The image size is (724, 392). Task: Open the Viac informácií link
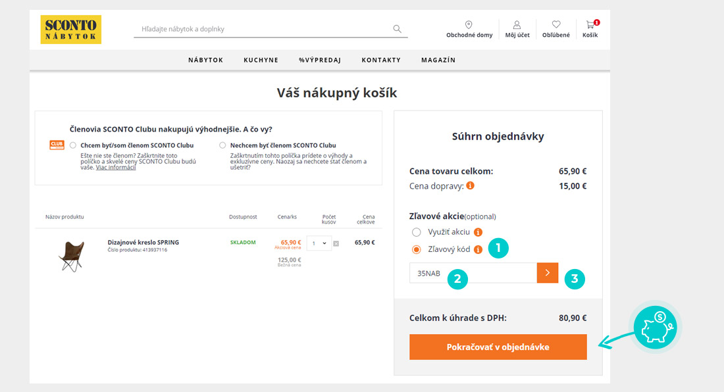click(116, 168)
